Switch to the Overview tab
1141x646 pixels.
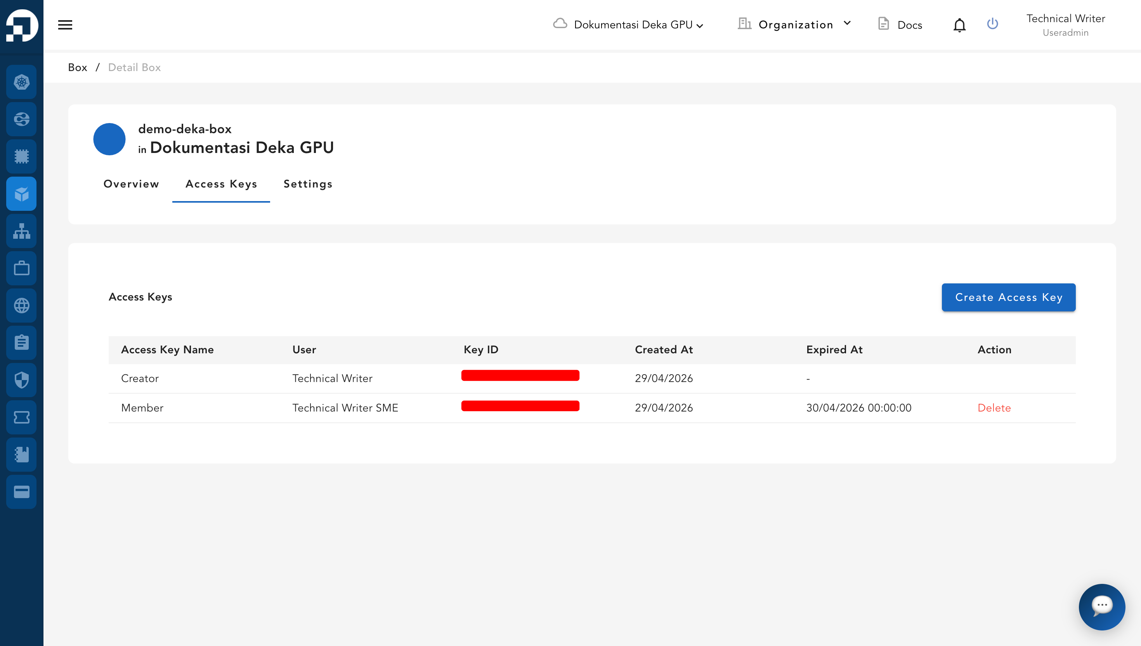tap(131, 184)
